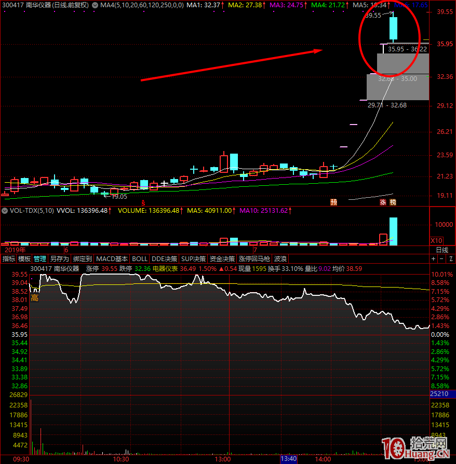
Task: Click the 10.01% axis label
Action: click(442, 275)
